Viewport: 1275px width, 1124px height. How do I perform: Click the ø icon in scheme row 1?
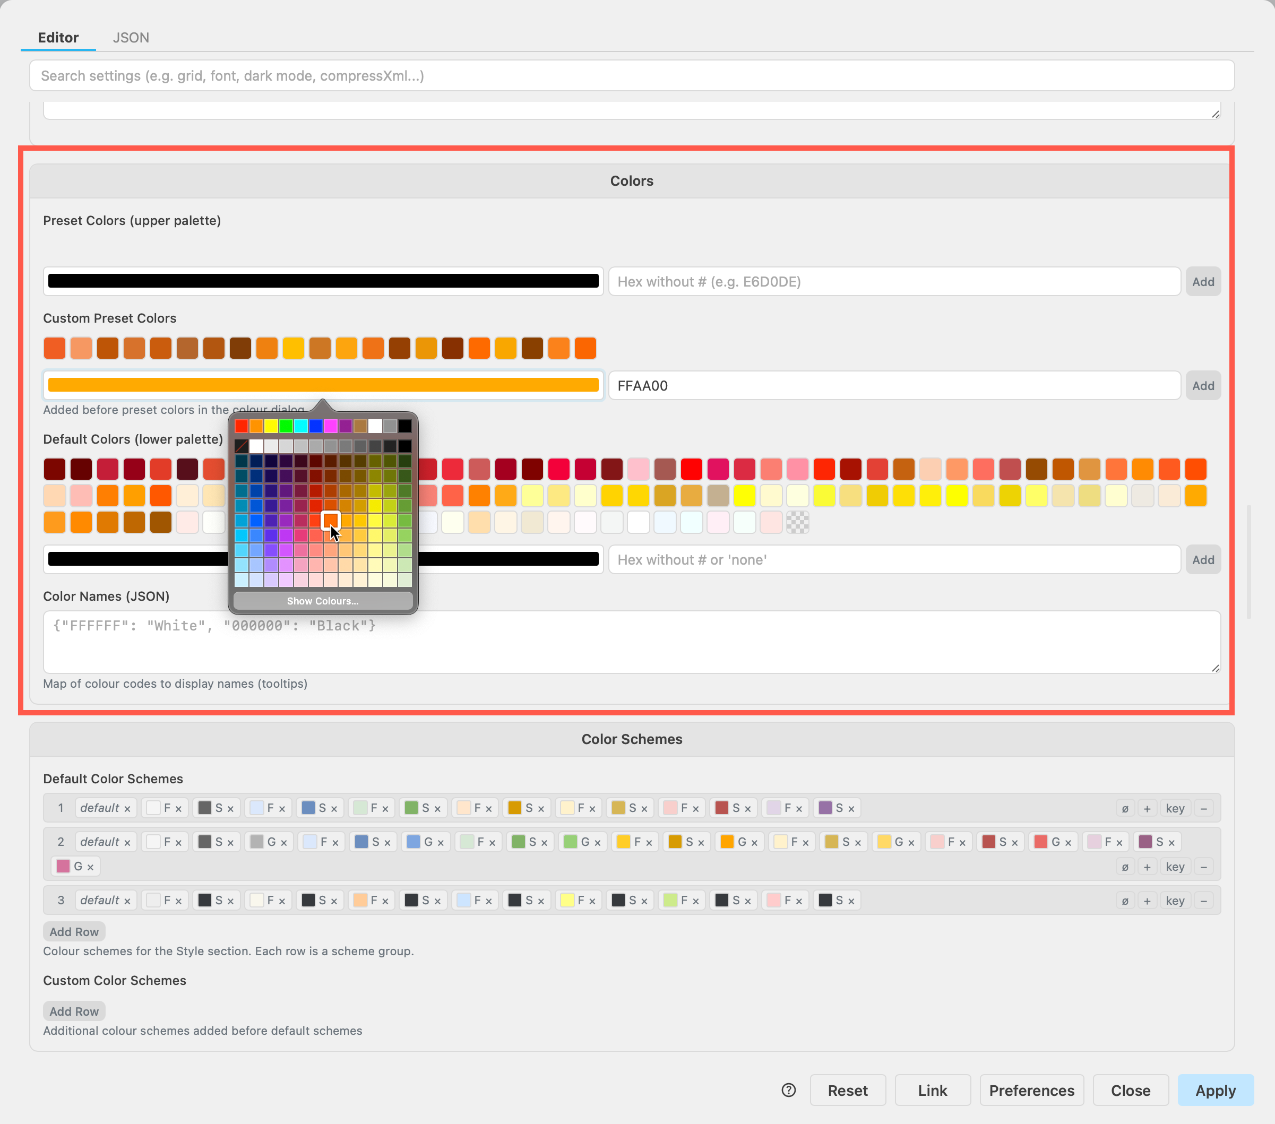[1125, 808]
